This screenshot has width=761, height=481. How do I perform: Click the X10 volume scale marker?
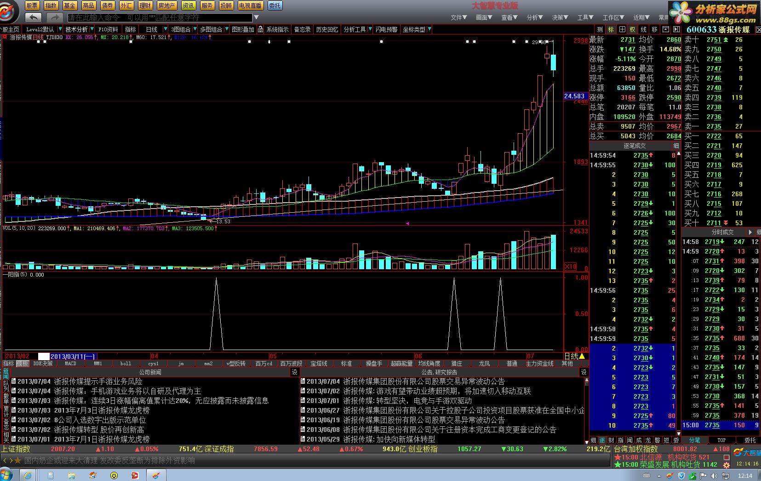570,266
